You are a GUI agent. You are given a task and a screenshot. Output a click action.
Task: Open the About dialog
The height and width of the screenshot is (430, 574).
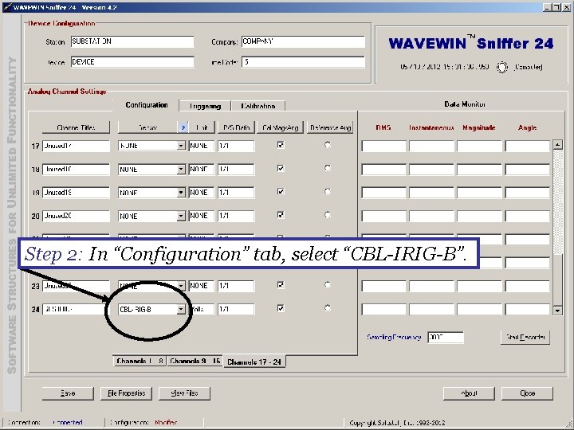tap(469, 393)
